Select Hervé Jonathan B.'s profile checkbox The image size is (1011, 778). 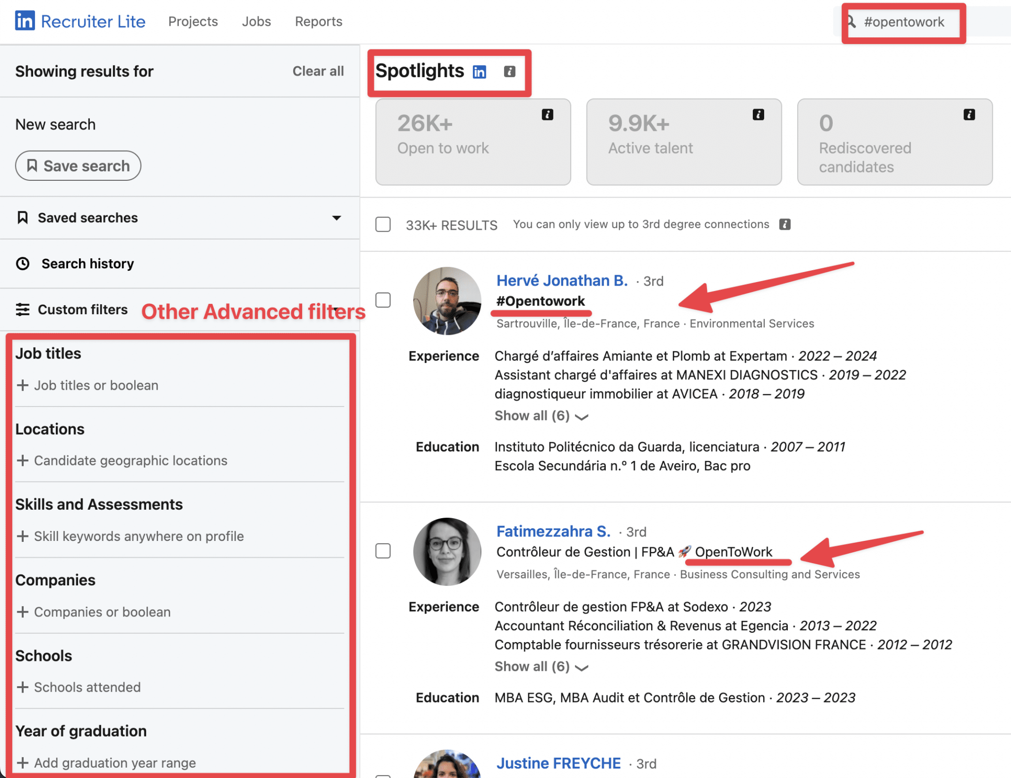coord(383,300)
